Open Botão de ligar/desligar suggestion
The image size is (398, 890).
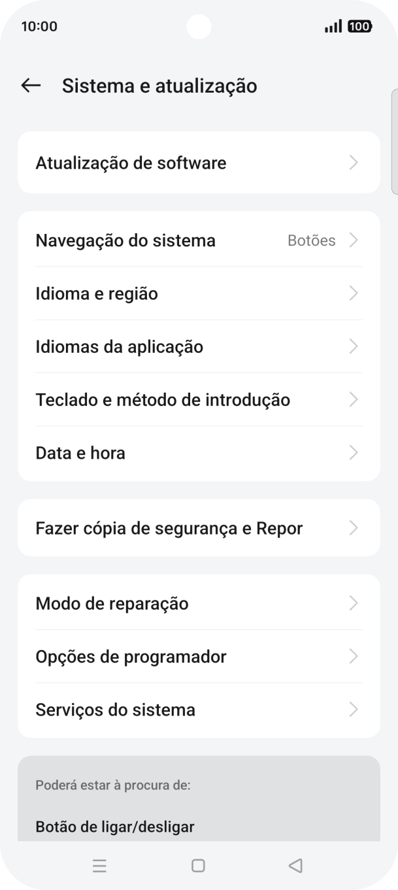tap(115, 827)
